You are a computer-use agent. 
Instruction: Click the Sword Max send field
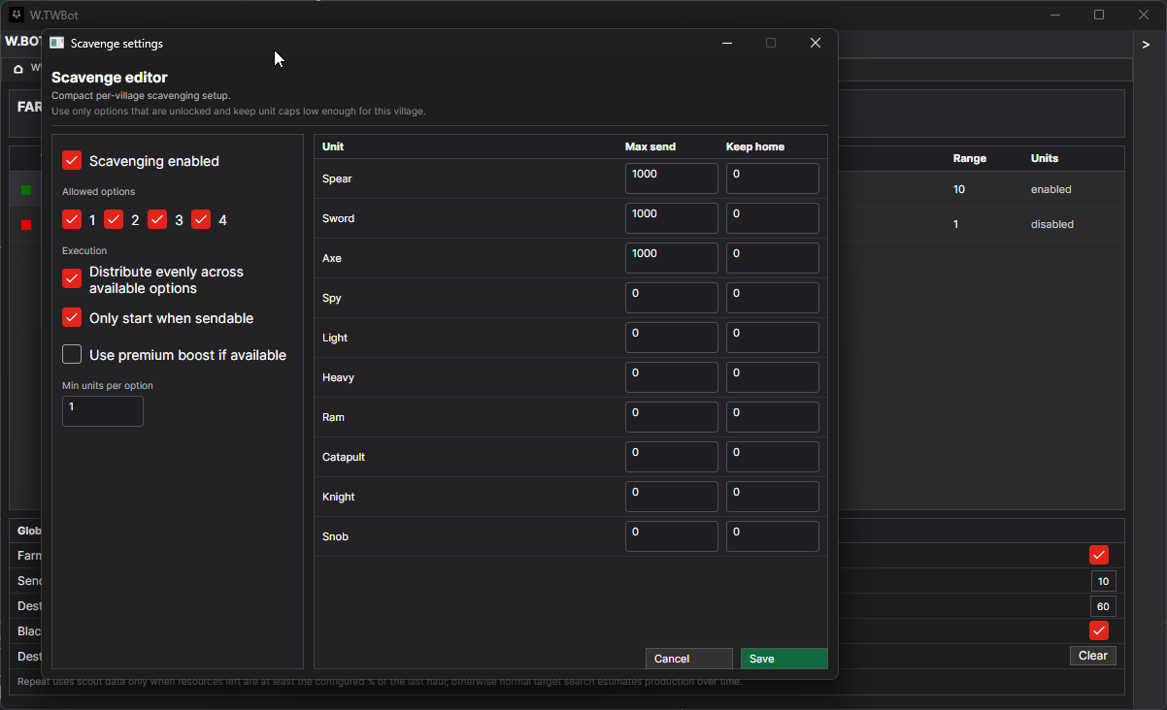coord(672,218)
